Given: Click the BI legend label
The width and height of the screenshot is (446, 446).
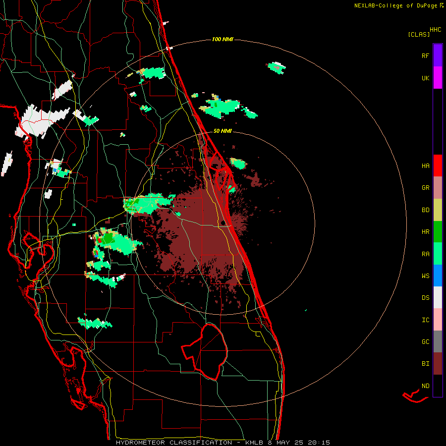Looking at the screenshot, I should coord(426,364).
